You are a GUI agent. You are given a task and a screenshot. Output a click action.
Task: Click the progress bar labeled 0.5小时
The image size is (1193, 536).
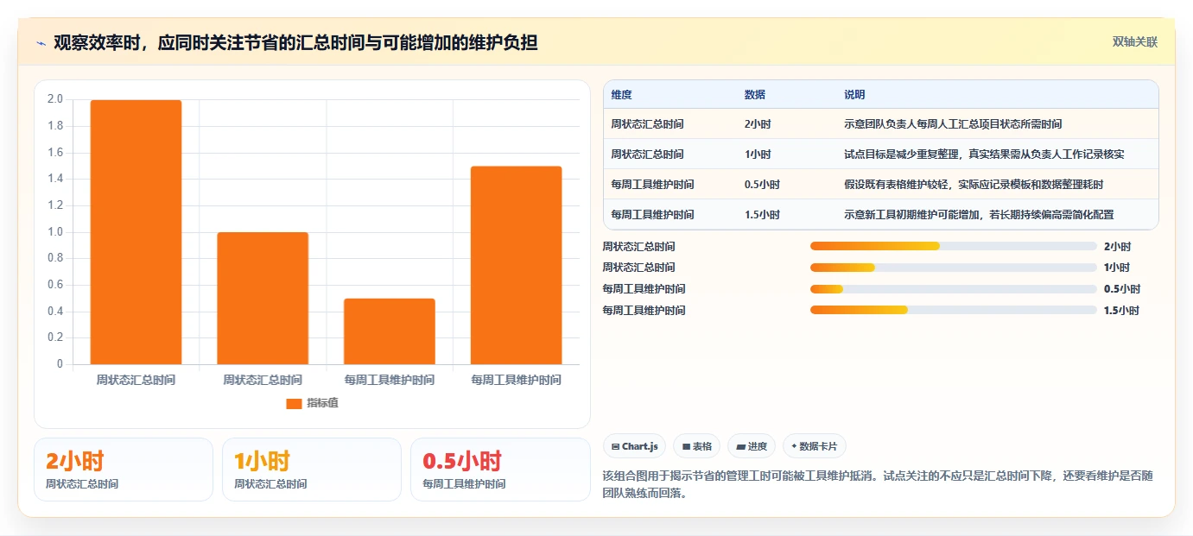click(954, 288)
